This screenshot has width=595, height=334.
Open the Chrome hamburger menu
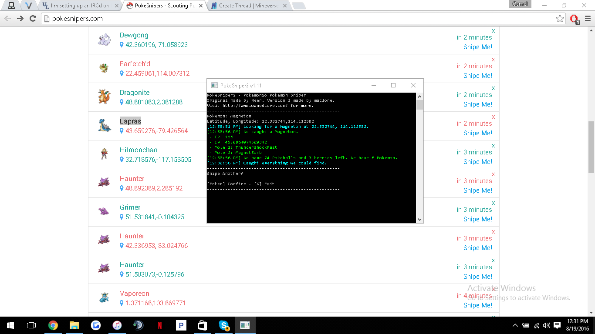coord(588,19)
